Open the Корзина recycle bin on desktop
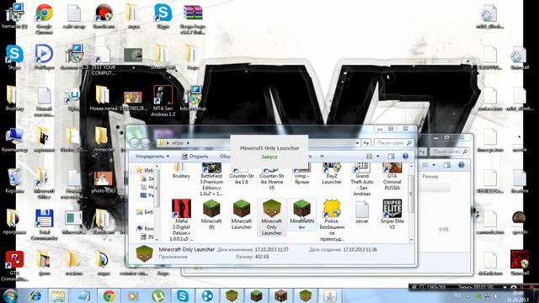Viewport: 539px width, 303px height. point(14,181)
